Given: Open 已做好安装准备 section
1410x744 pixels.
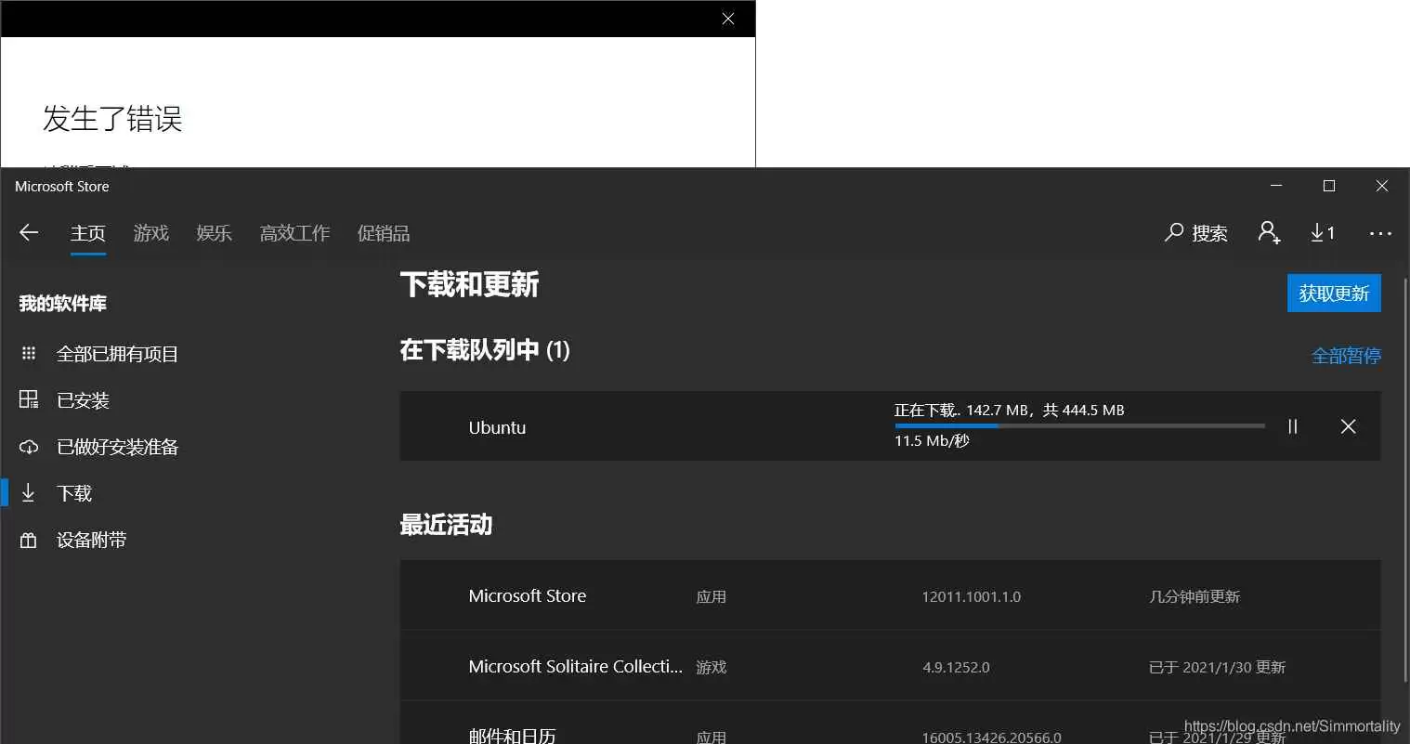Looking at the screenshot, I should click(119, 446).
